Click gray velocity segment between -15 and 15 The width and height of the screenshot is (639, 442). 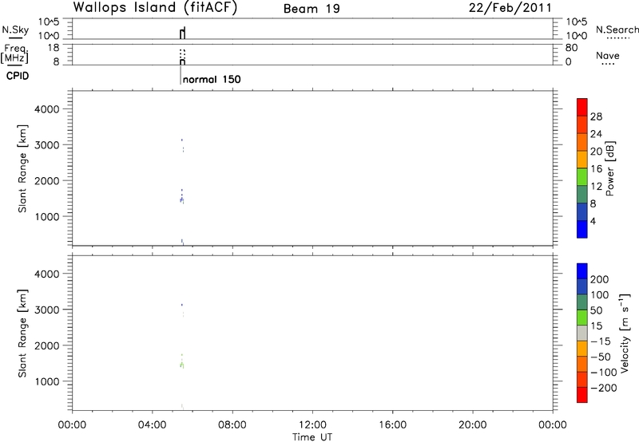(x=582, y=333)
